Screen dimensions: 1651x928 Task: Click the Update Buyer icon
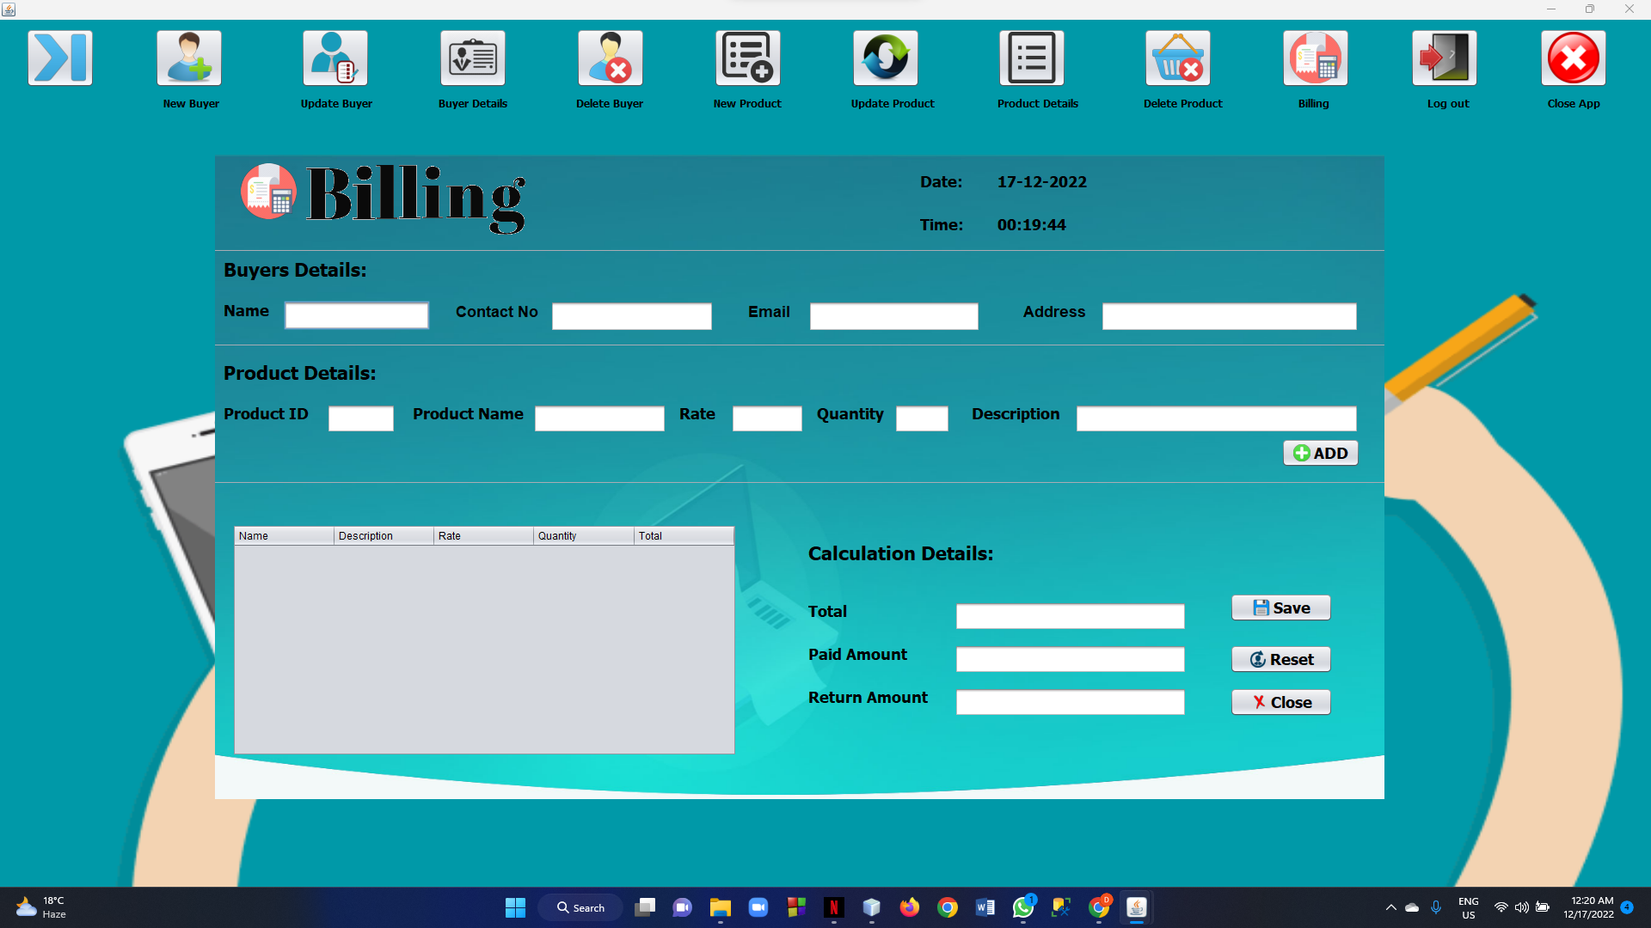(x=335, y=58)
